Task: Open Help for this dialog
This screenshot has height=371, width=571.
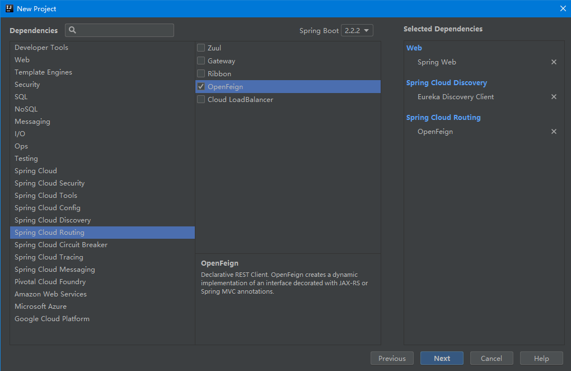Action: 541,358
